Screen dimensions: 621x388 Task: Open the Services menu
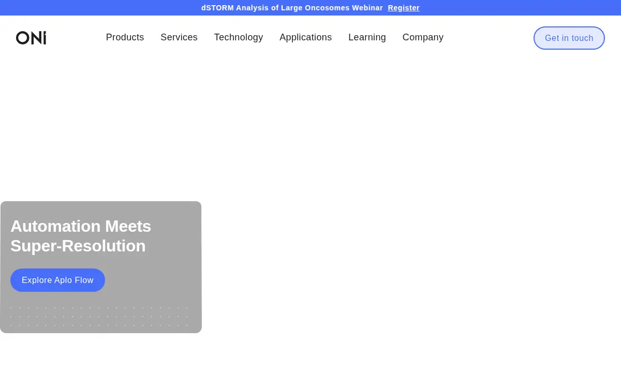[x=179, y=37]
